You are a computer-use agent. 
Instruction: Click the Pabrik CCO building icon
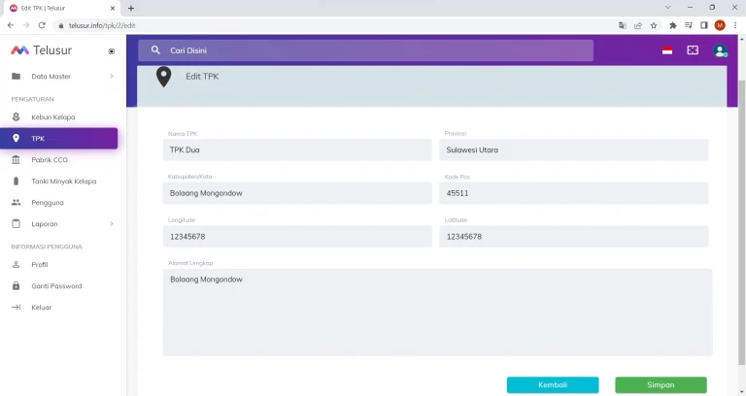17,160
